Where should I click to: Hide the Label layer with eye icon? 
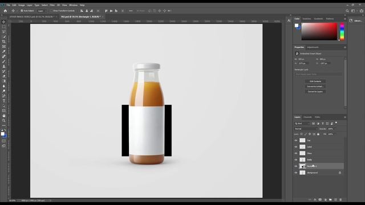pos(296,147)
